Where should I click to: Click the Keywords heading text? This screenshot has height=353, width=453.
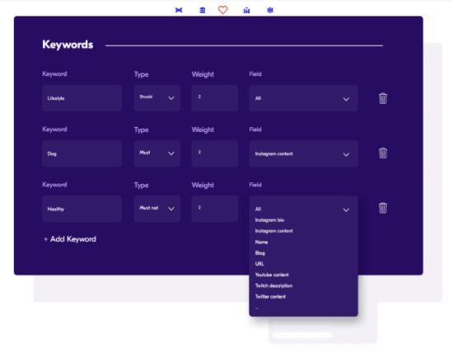click(68, 45)
